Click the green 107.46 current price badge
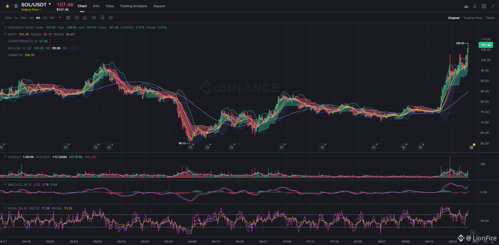499x245 pixels. [x=486, y=45]
